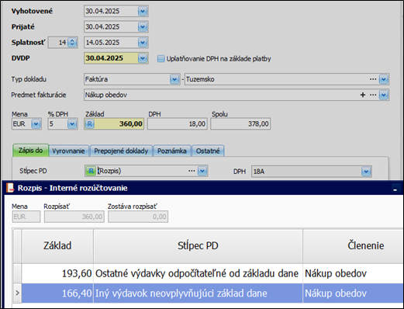Screen dimensions: 404x309
Task: Select the cell with 166,40
Action: pos(57,293)
